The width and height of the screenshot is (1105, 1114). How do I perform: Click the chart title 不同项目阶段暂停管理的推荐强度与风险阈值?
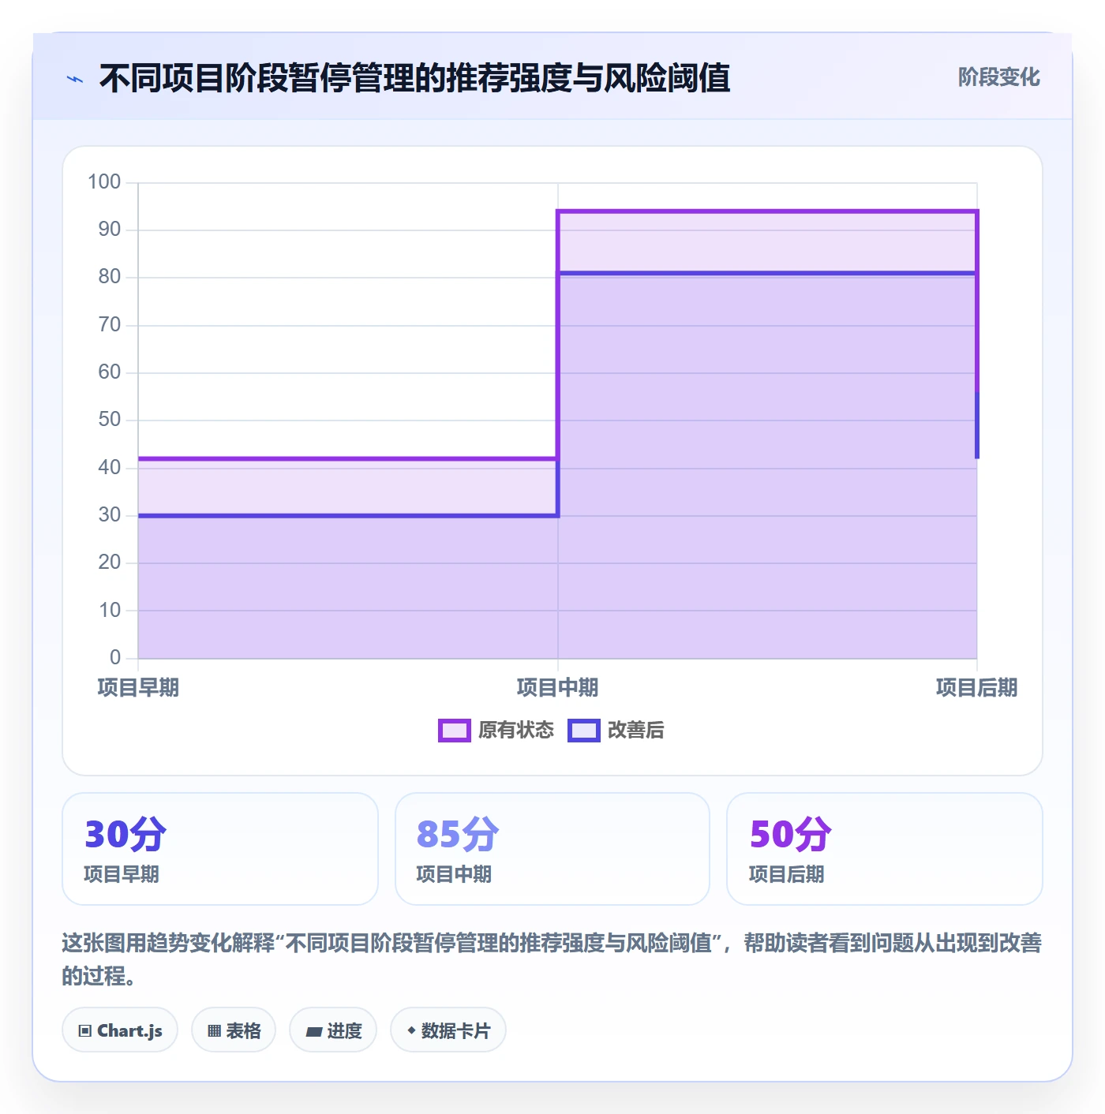click(414, 78)
